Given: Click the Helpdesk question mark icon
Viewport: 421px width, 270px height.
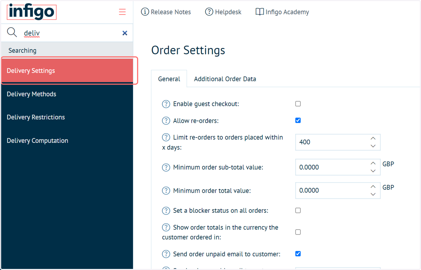Looking at the screenshot, I should click(209, 12).
